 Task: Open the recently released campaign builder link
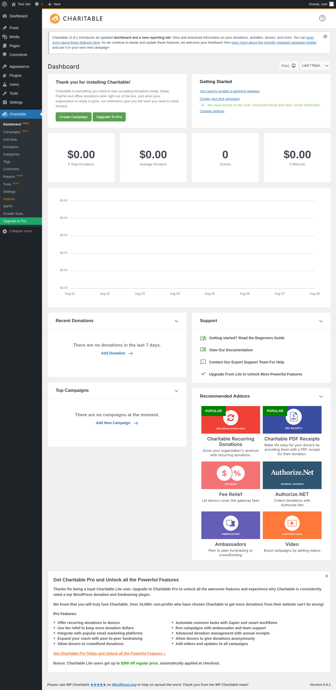click(x=274, y=43)
